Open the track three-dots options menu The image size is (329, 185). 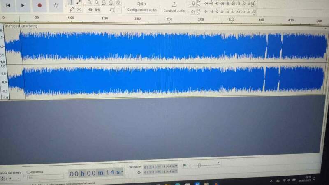point(325,29)
